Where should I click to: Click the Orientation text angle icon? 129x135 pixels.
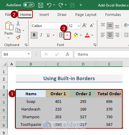pyautogui.click(x=126, y=25)
